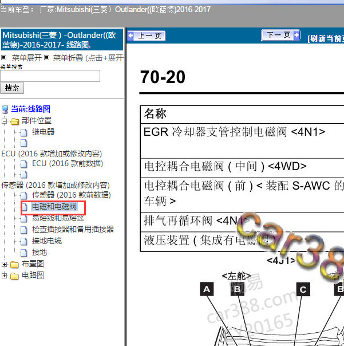Image resolution: width=344 pixels, height=346 pixels.
Task: Open the 布置图 tree item
Action: coord(33,264)
